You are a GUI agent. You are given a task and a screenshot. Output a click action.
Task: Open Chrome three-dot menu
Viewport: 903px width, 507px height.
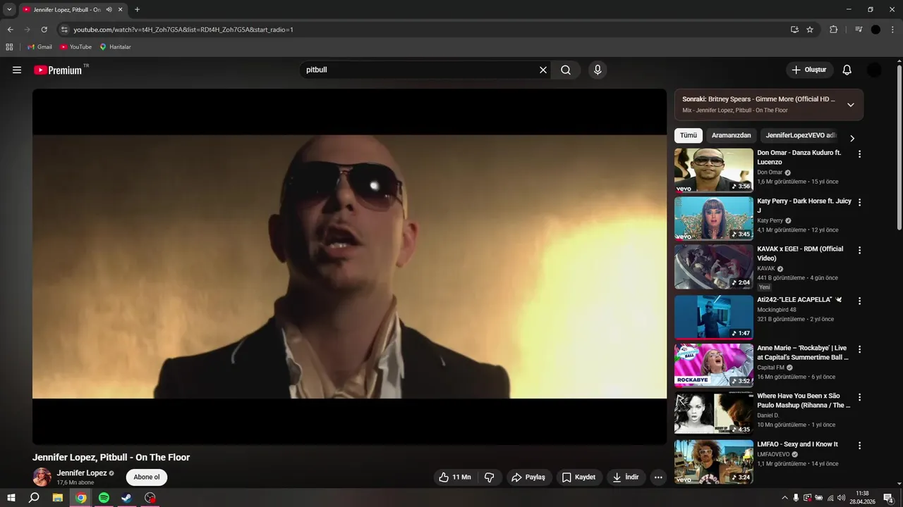(x=893, y=30)
